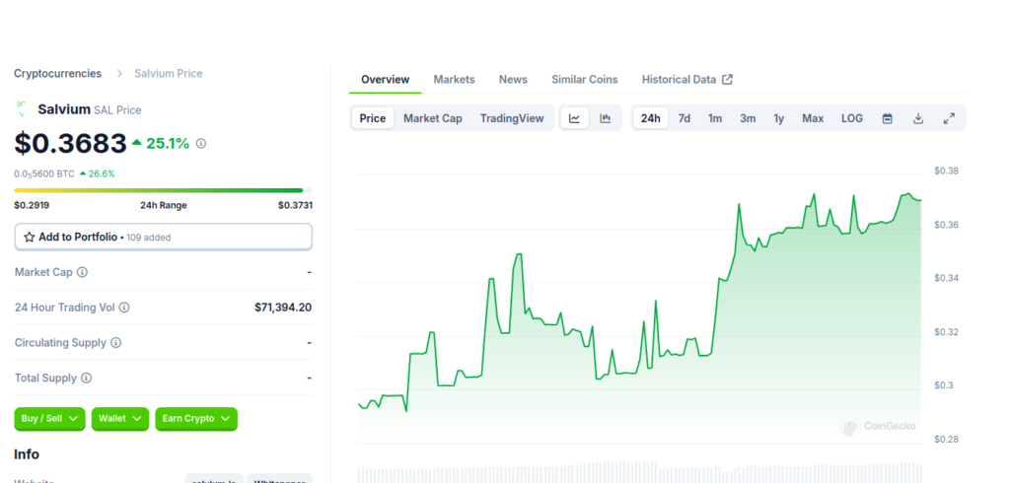Screen dimensions: 1010x483
Task: Click the $71,394.20 trading volume value
Action: pyautogui.click(x=283, y=308)
